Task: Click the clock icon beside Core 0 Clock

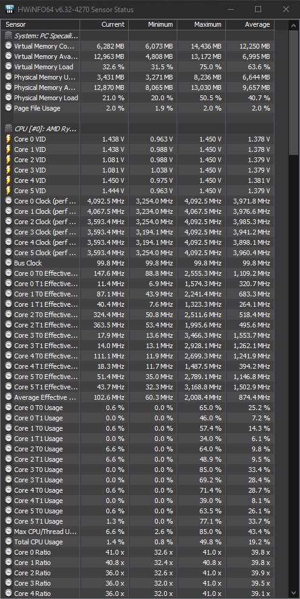Action: click(x=9, y=201)
